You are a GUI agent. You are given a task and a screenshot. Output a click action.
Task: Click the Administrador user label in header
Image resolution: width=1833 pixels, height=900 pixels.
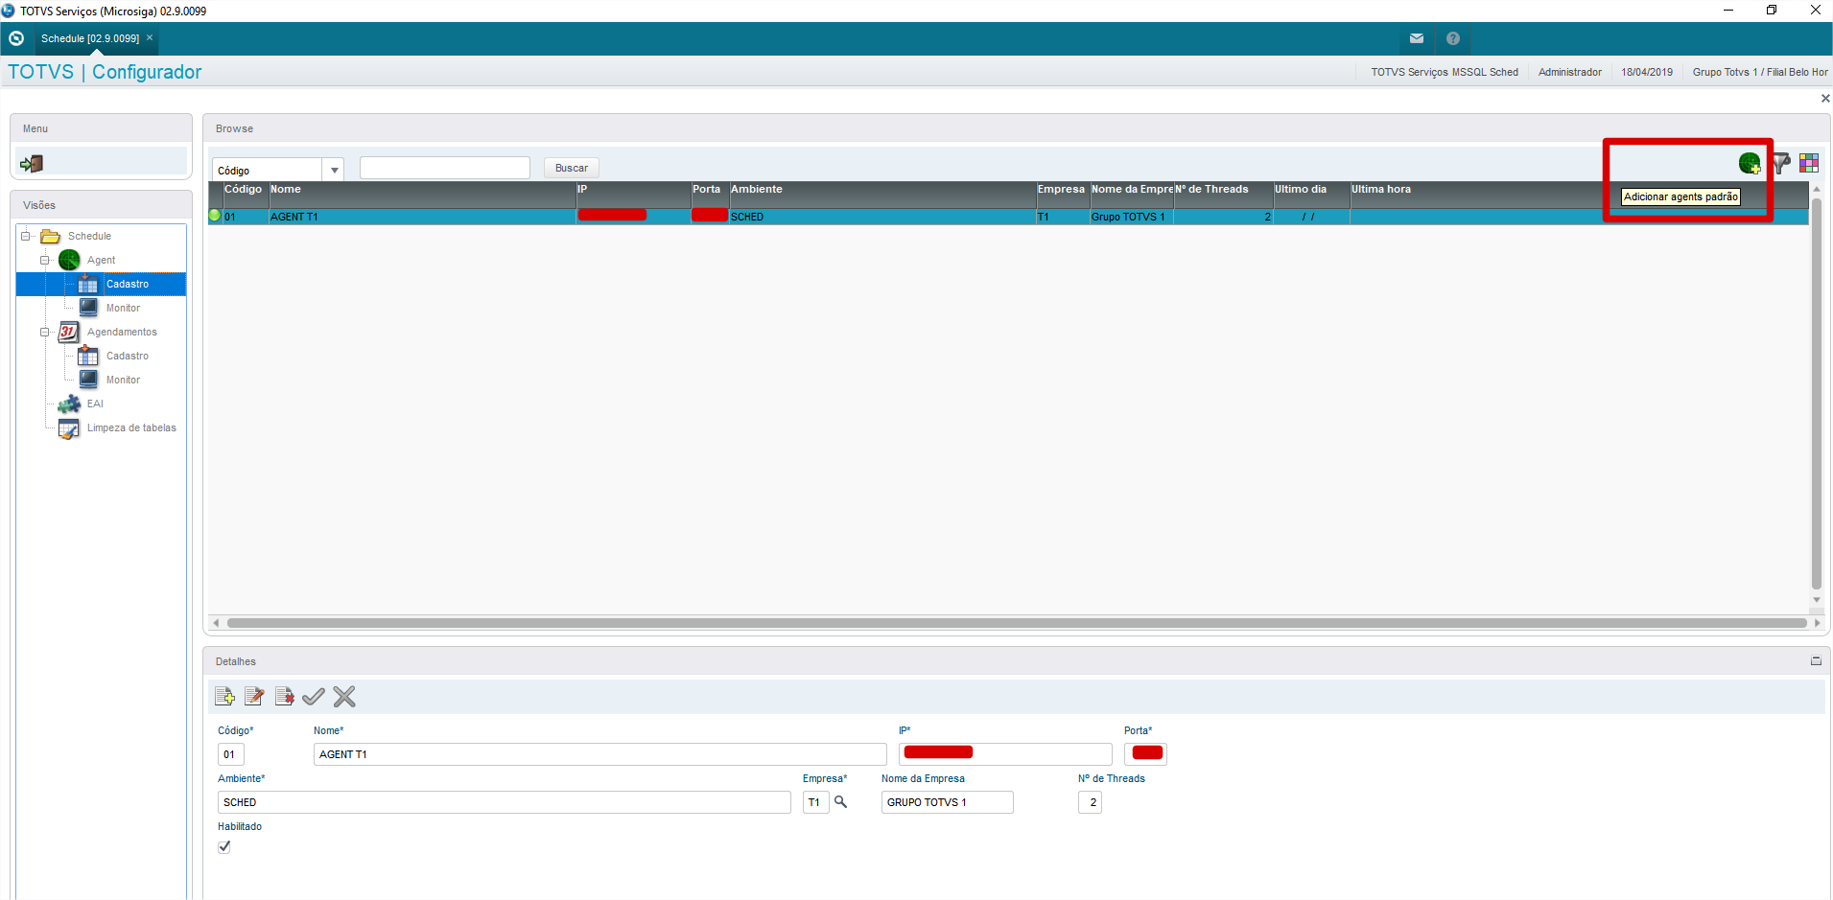point(1570,72)
